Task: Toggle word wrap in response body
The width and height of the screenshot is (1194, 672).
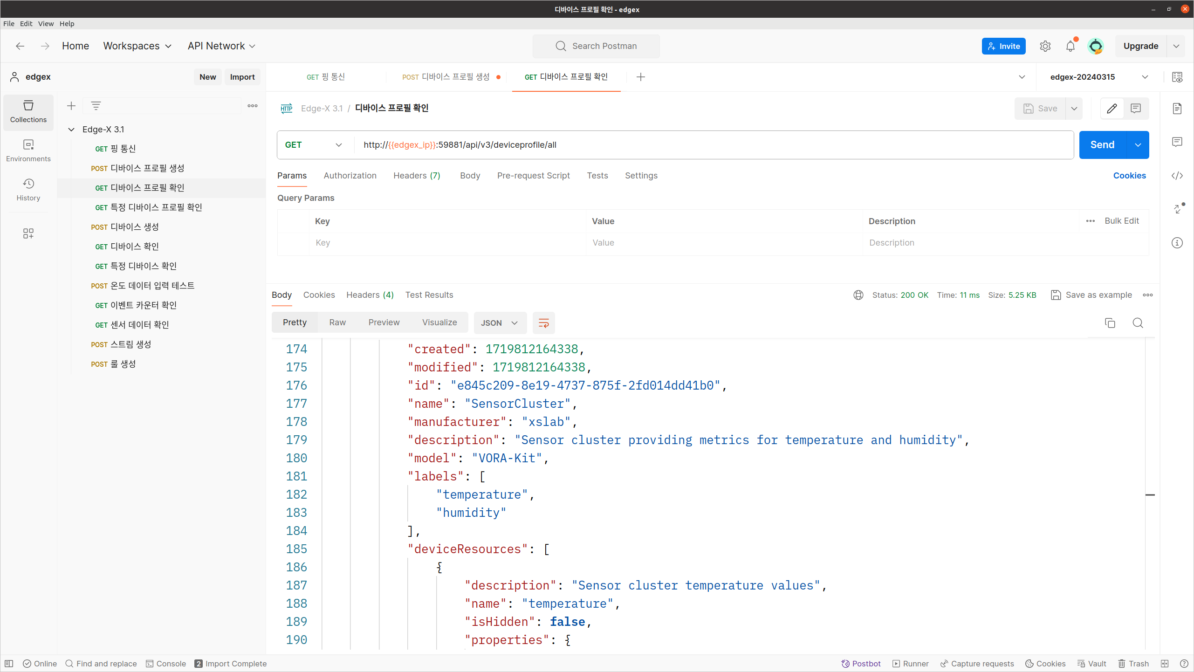Action: point(543,323)
